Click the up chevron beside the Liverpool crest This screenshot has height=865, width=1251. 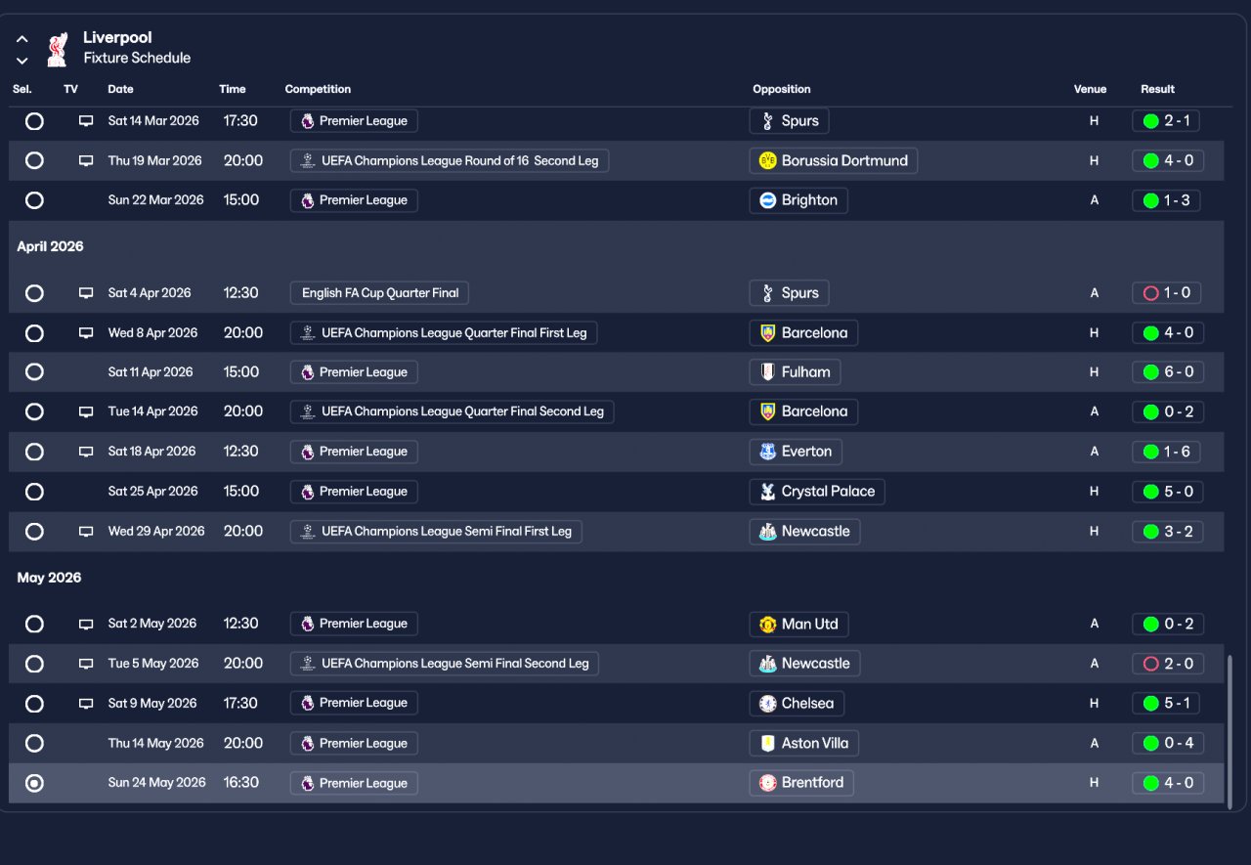tap(22, 39)
